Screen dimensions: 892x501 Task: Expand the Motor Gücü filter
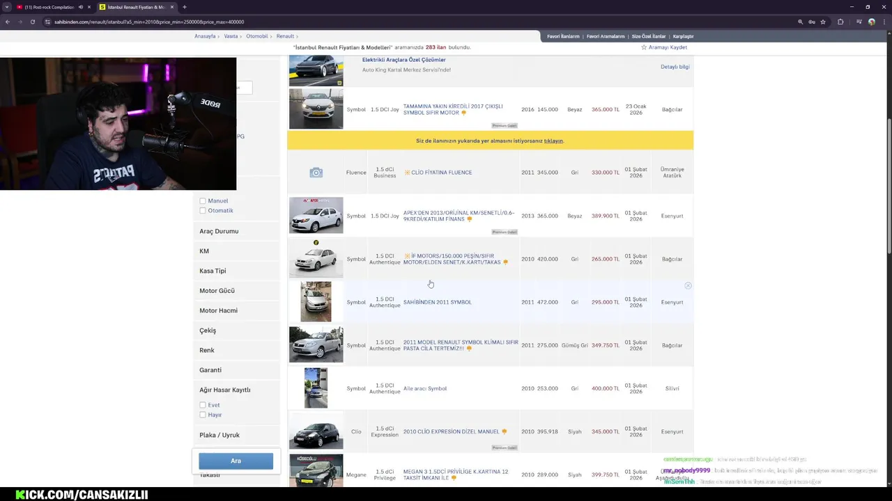[x=217, y=291]
